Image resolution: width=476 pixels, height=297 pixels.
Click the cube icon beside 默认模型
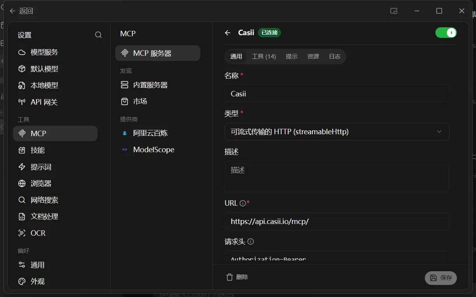click(22, 69)
